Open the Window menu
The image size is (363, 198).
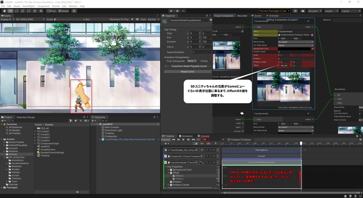(73, 6)
